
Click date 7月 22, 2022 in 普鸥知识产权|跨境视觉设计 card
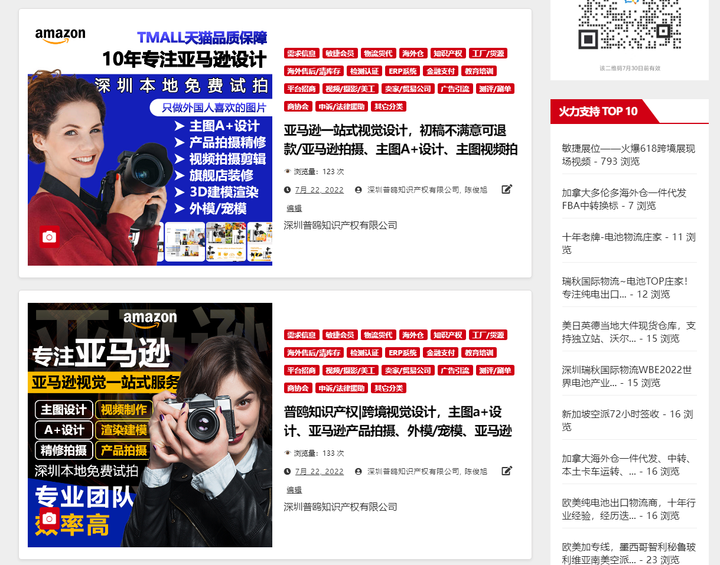pyautogui.click(x=320, y=472)
